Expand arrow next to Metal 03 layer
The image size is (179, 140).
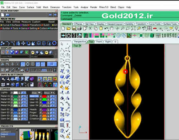12,102
